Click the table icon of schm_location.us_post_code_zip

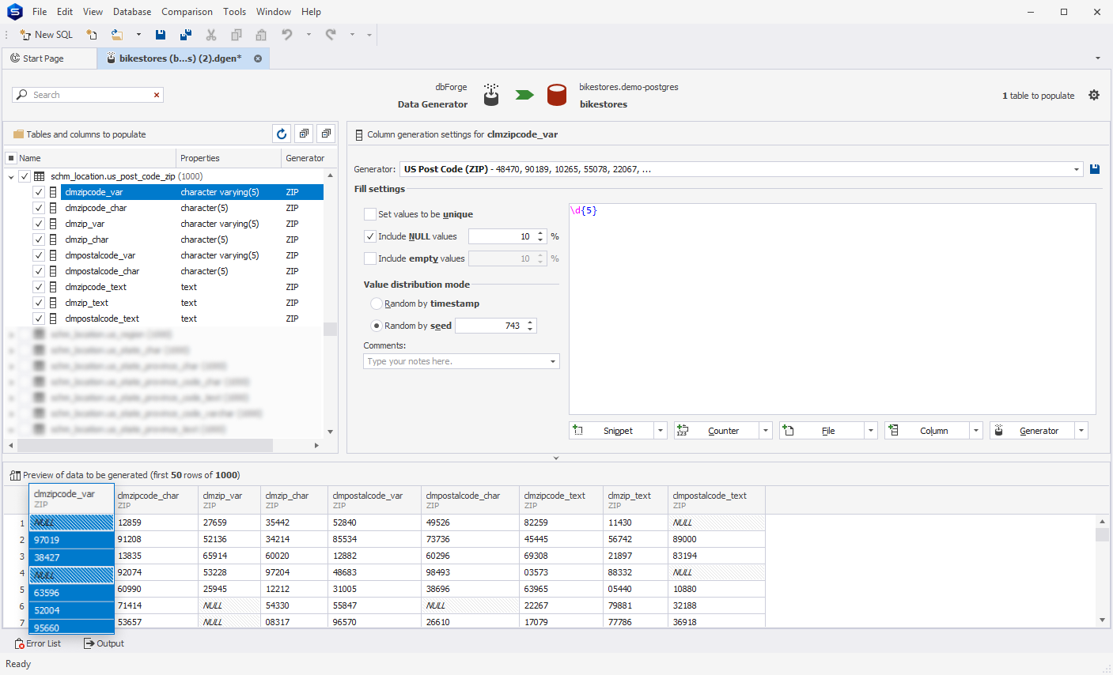[39, 176]
